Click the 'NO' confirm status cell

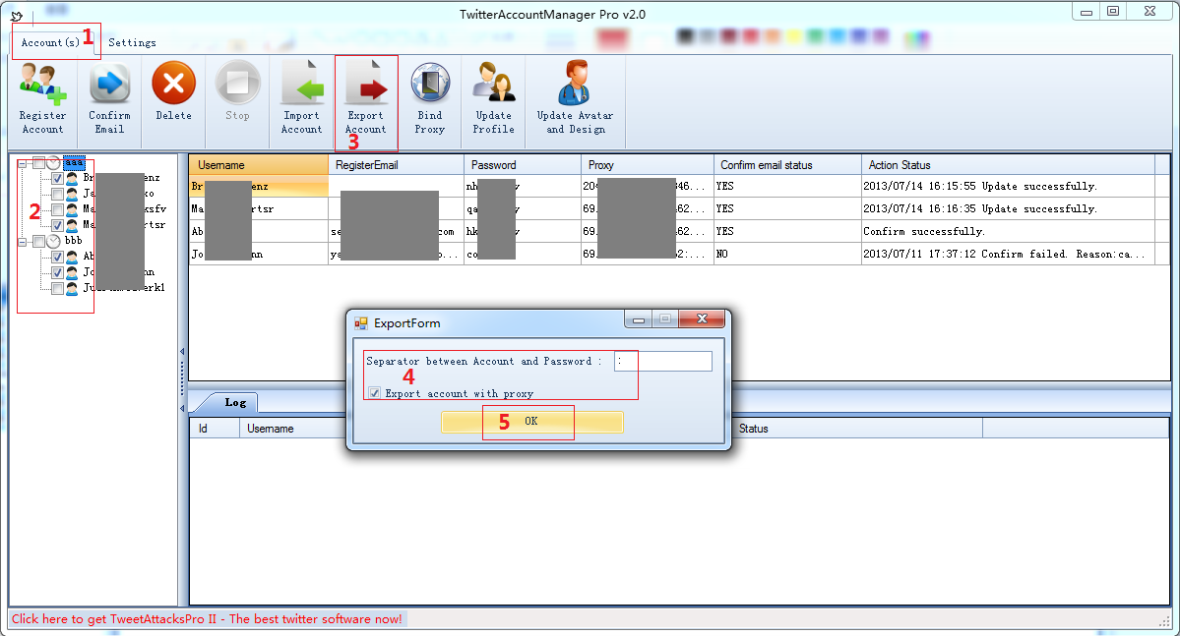click(787, 254)
